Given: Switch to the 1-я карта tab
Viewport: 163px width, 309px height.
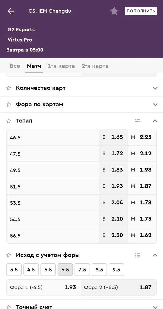Looking at the screenshot, I should click(61, 66).
